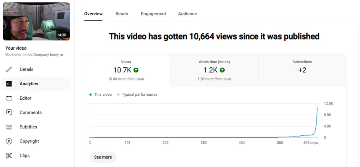The width and height of the screenshot is (360, 167).
Task: Click the 14:30 duration badge
Action: tap(62, 35)
